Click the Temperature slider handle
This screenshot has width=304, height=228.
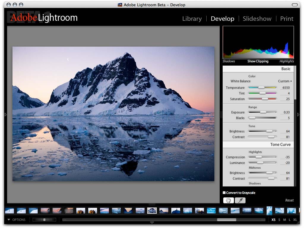[x=261, y=88]
